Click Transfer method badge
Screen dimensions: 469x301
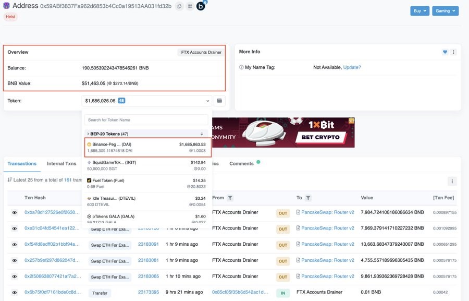(100, 293)
